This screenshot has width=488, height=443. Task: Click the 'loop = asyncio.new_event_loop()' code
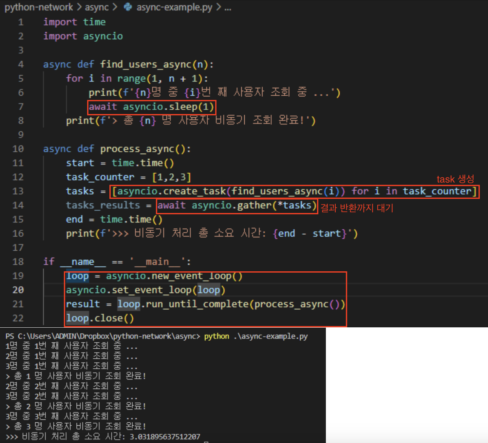tap(154, 276)
